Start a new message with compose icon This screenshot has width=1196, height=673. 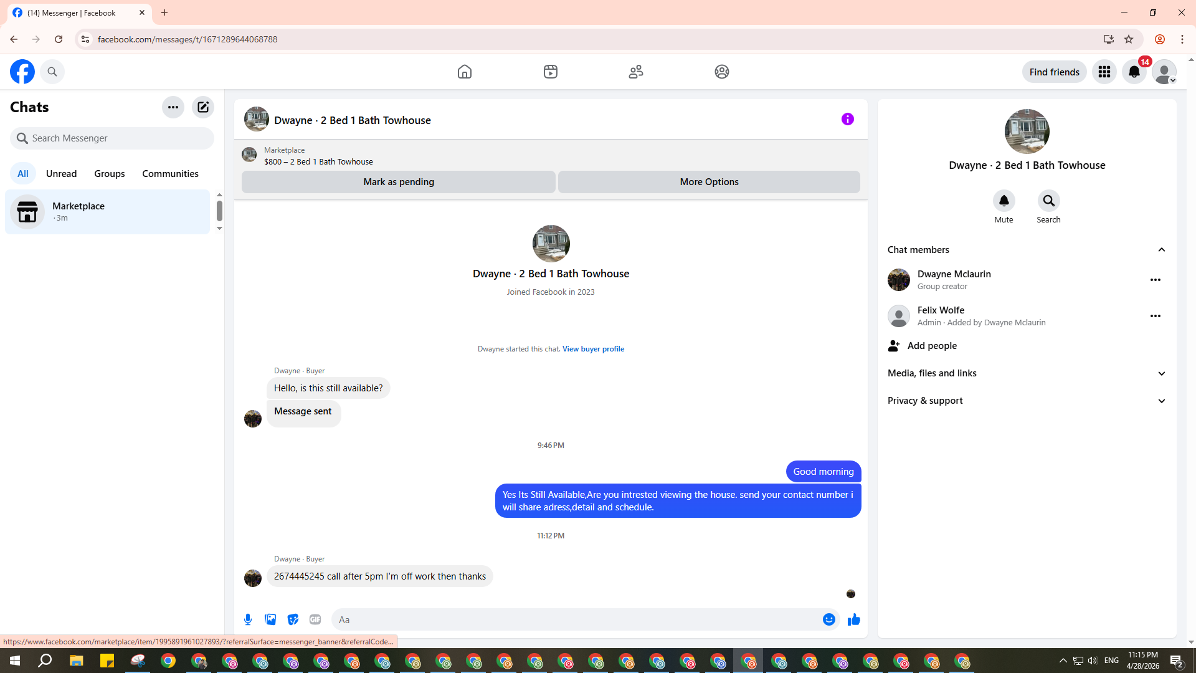(203, 107)
